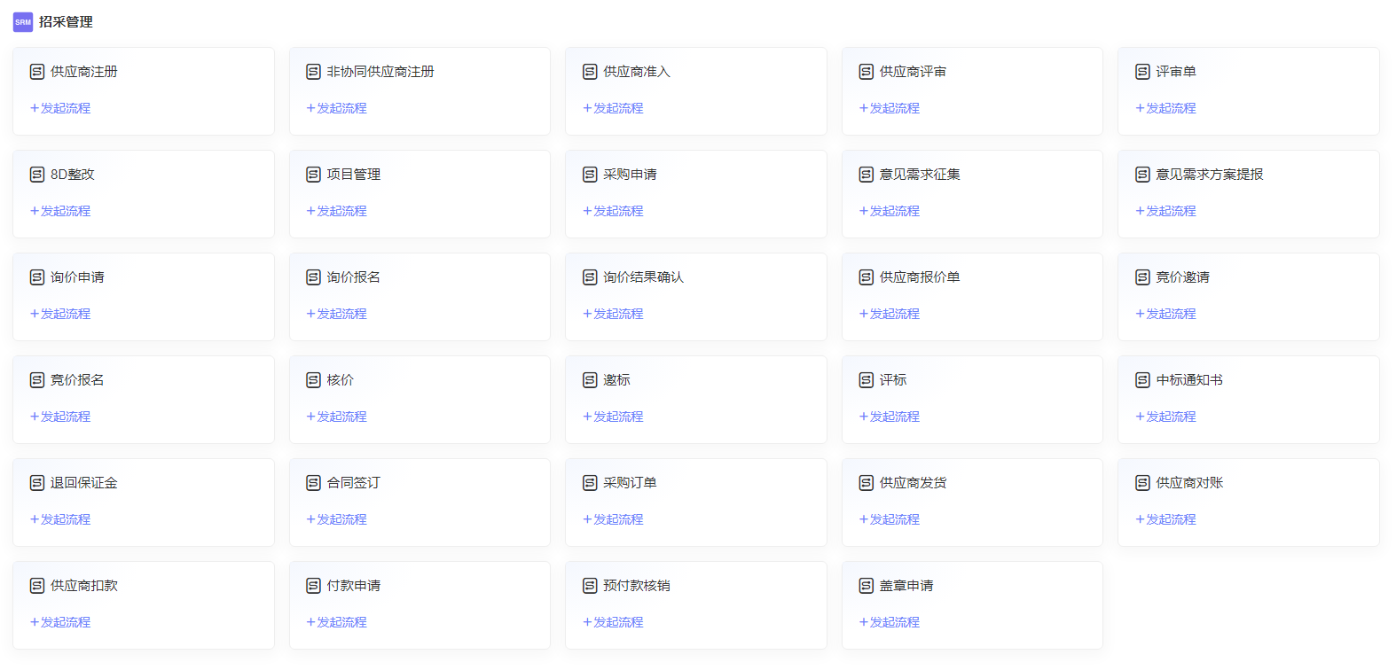Click the SRM 招采管理 logo icon
The height and width of the screenshot is (670, 1396).
23,22
